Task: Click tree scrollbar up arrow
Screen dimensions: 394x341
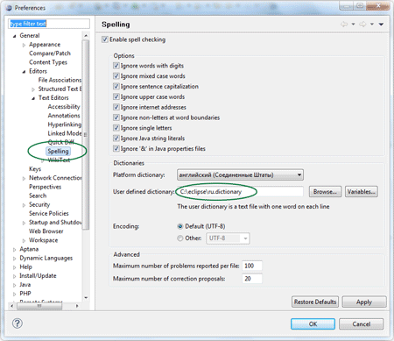Action: pyautogui.click(x=86, y=36)
